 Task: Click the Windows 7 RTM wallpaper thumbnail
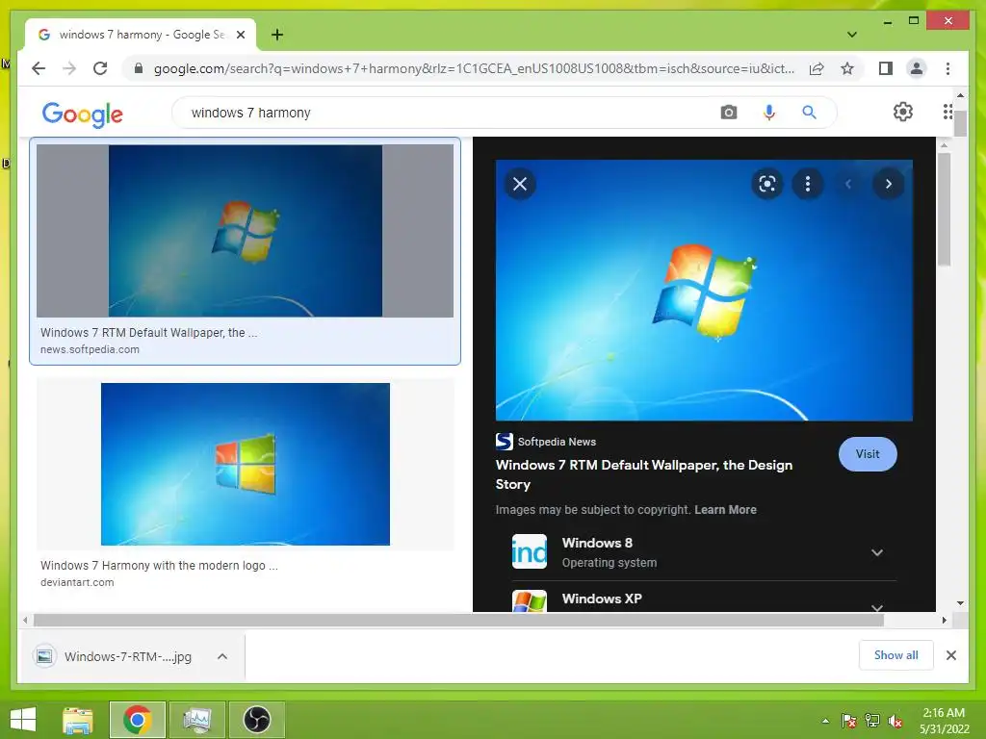point(246,231)
